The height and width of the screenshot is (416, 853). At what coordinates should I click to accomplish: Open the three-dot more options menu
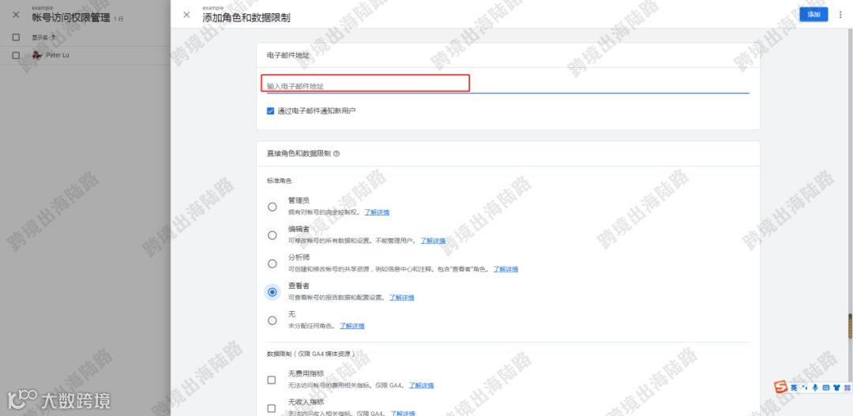point(840,15)
